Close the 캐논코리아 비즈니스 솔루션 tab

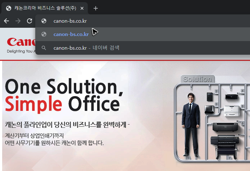coord(82,8)
